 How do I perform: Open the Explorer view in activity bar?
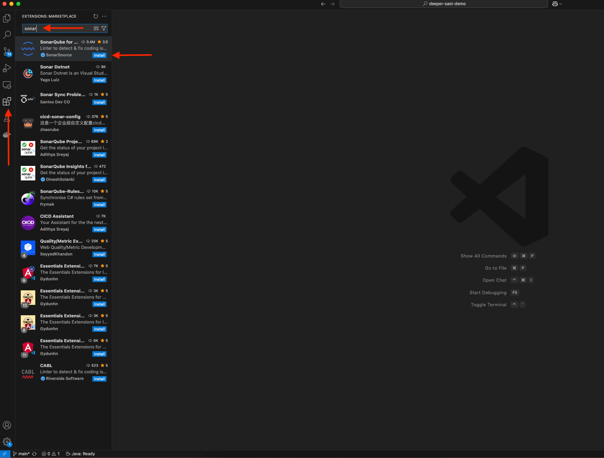7,18
